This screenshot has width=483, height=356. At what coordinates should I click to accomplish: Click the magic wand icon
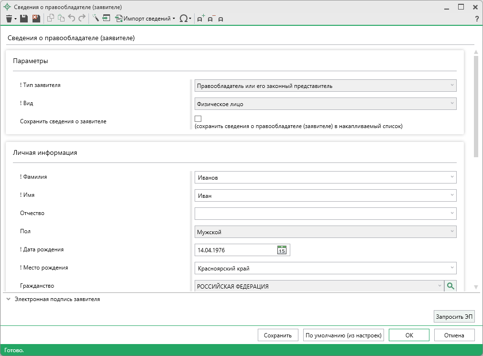pyautogui.click(x=96, y=18)
